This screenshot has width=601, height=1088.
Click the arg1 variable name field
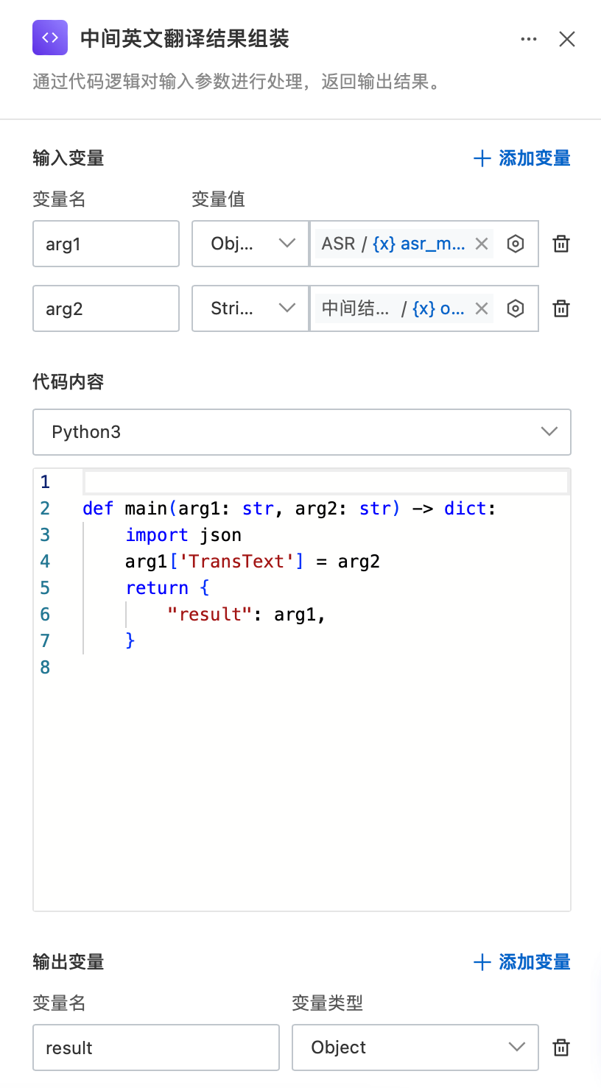pyautogui.click(x=106, y=244)
